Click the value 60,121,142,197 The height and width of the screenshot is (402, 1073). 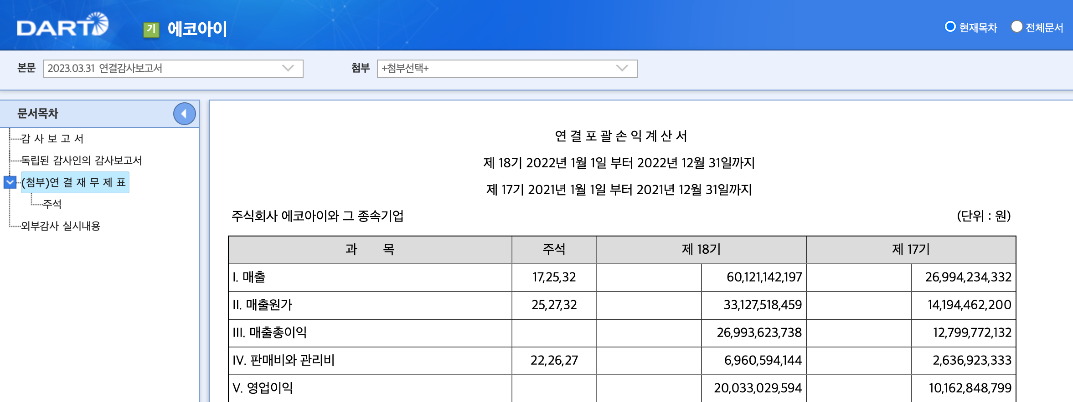[764, 277]
